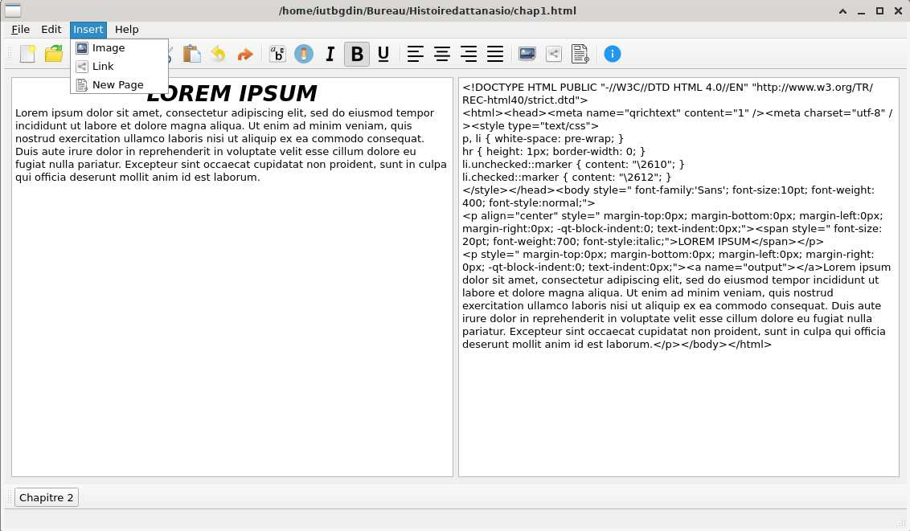Align text to the left
The image size is (910, 531).
(415, 54)
